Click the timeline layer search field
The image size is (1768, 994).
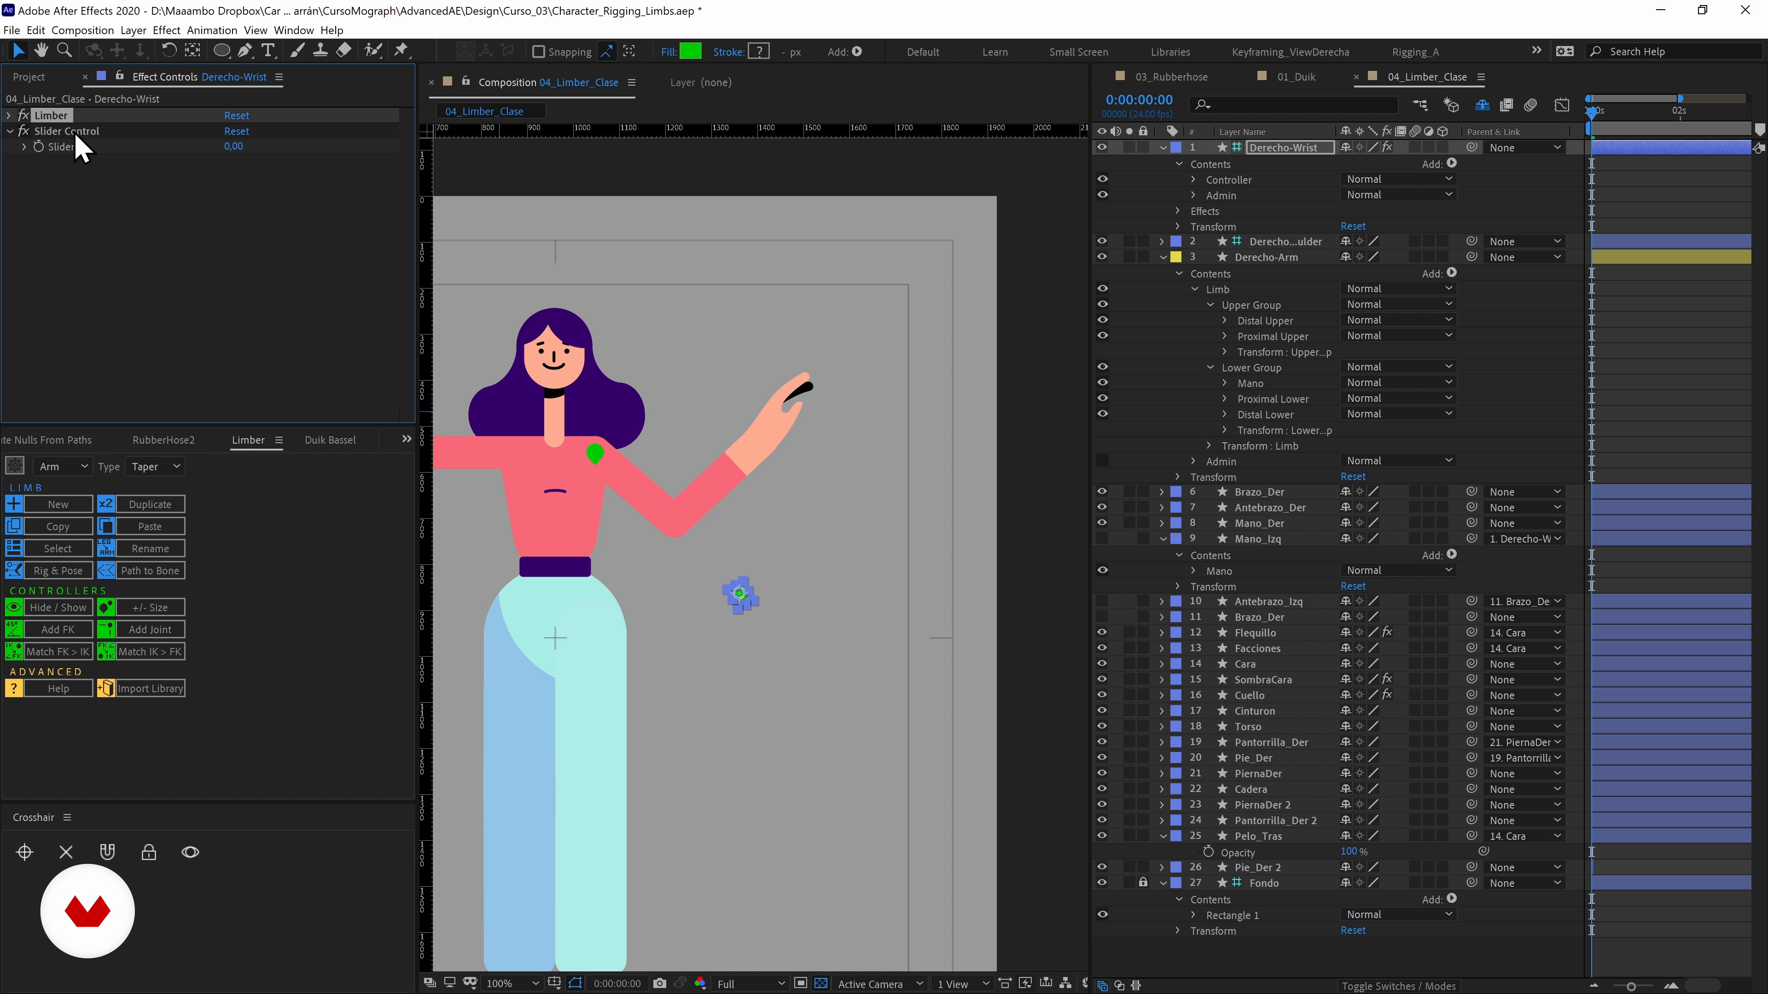click(1294, 105)
